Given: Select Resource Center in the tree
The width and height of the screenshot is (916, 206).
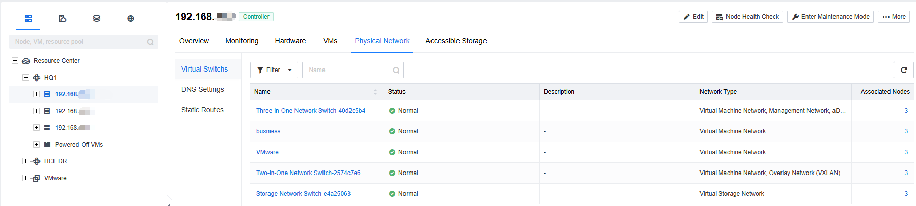Looking at the screenshot, I should [x=57, y=61].
